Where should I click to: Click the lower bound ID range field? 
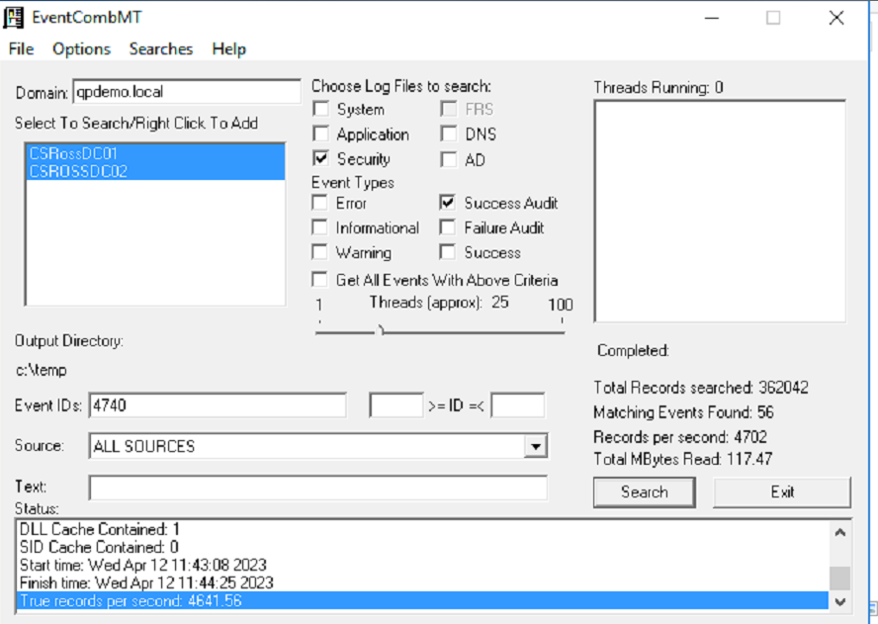pos(395,405)
